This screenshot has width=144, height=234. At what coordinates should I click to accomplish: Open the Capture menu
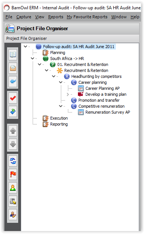(x=24, y=17)
